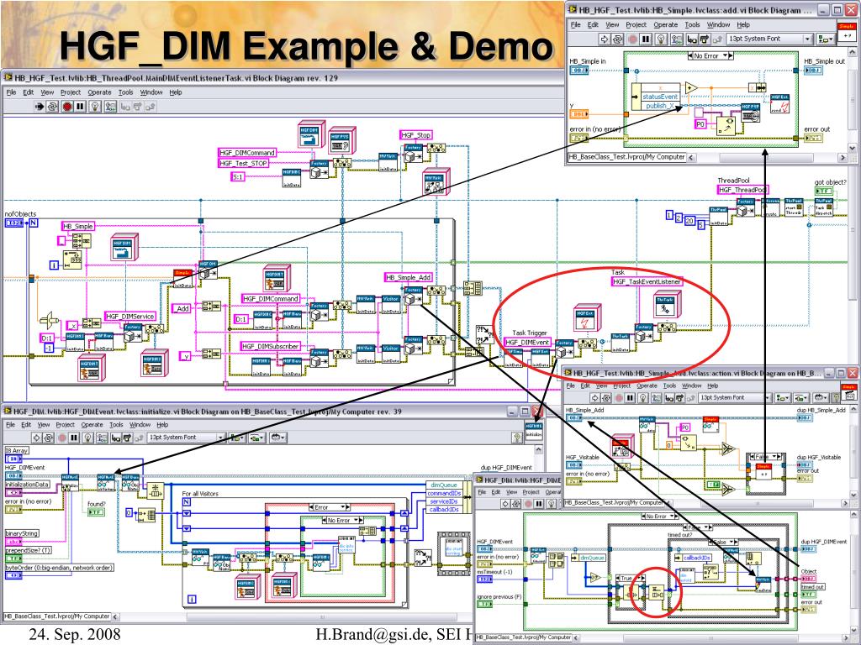Screen dimensions: 861x645
Task: Click Step Into in initialize.vi toolbar
Action: (x=116, y=438)
